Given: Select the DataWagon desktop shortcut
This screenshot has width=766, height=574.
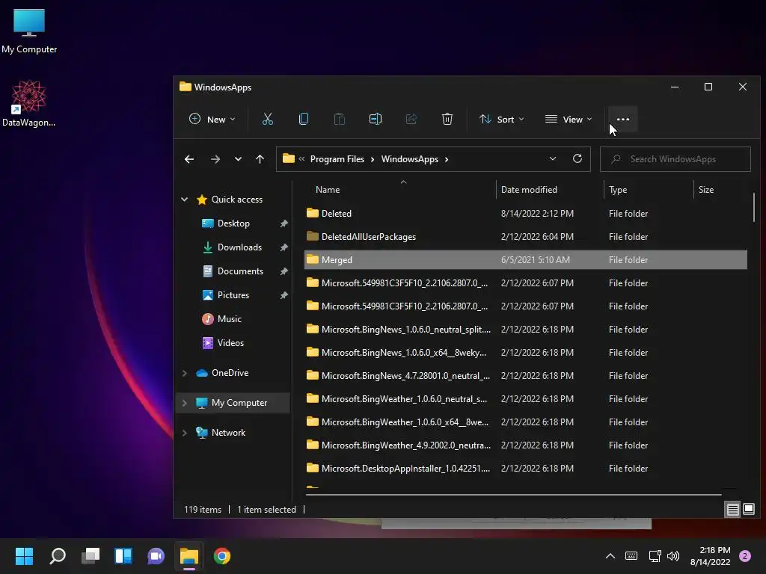Looking at the screenshot, I should point(29,103).
